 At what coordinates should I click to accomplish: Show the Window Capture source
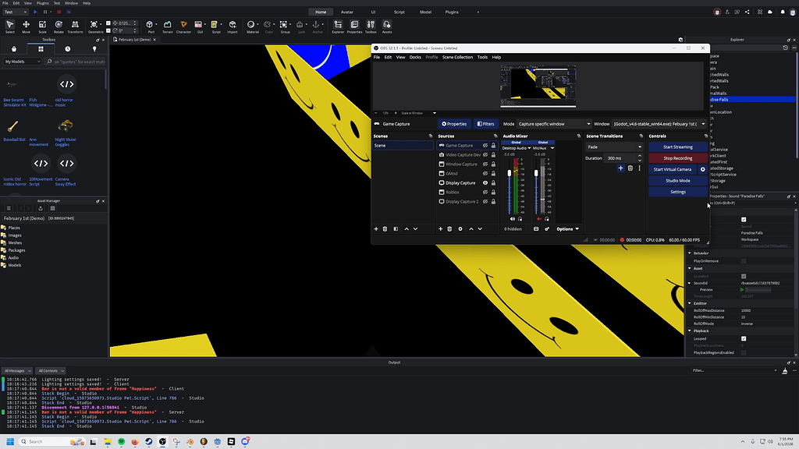[485, 164]
